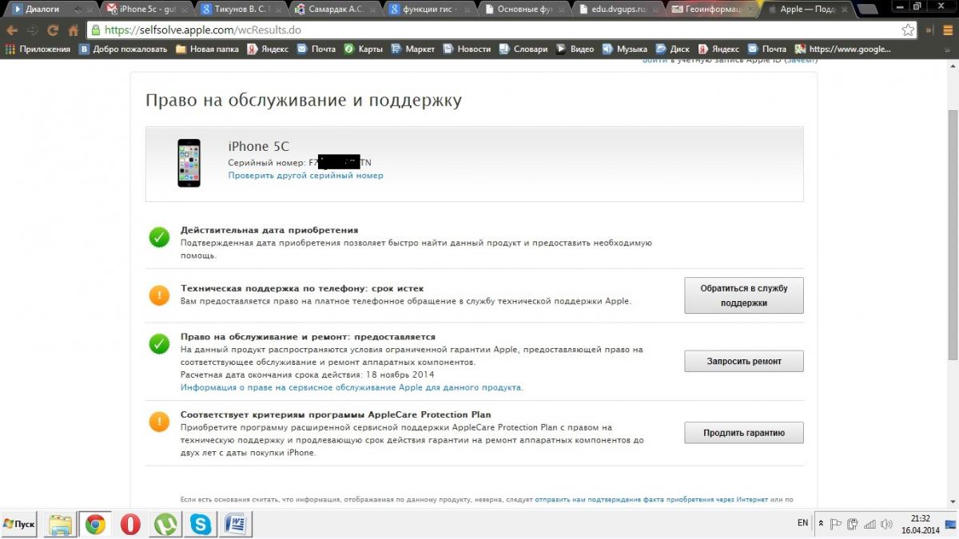Click the orange warning icon for AppleCare Protection Plan
959x539 pixels.
[x=159, y=421]
